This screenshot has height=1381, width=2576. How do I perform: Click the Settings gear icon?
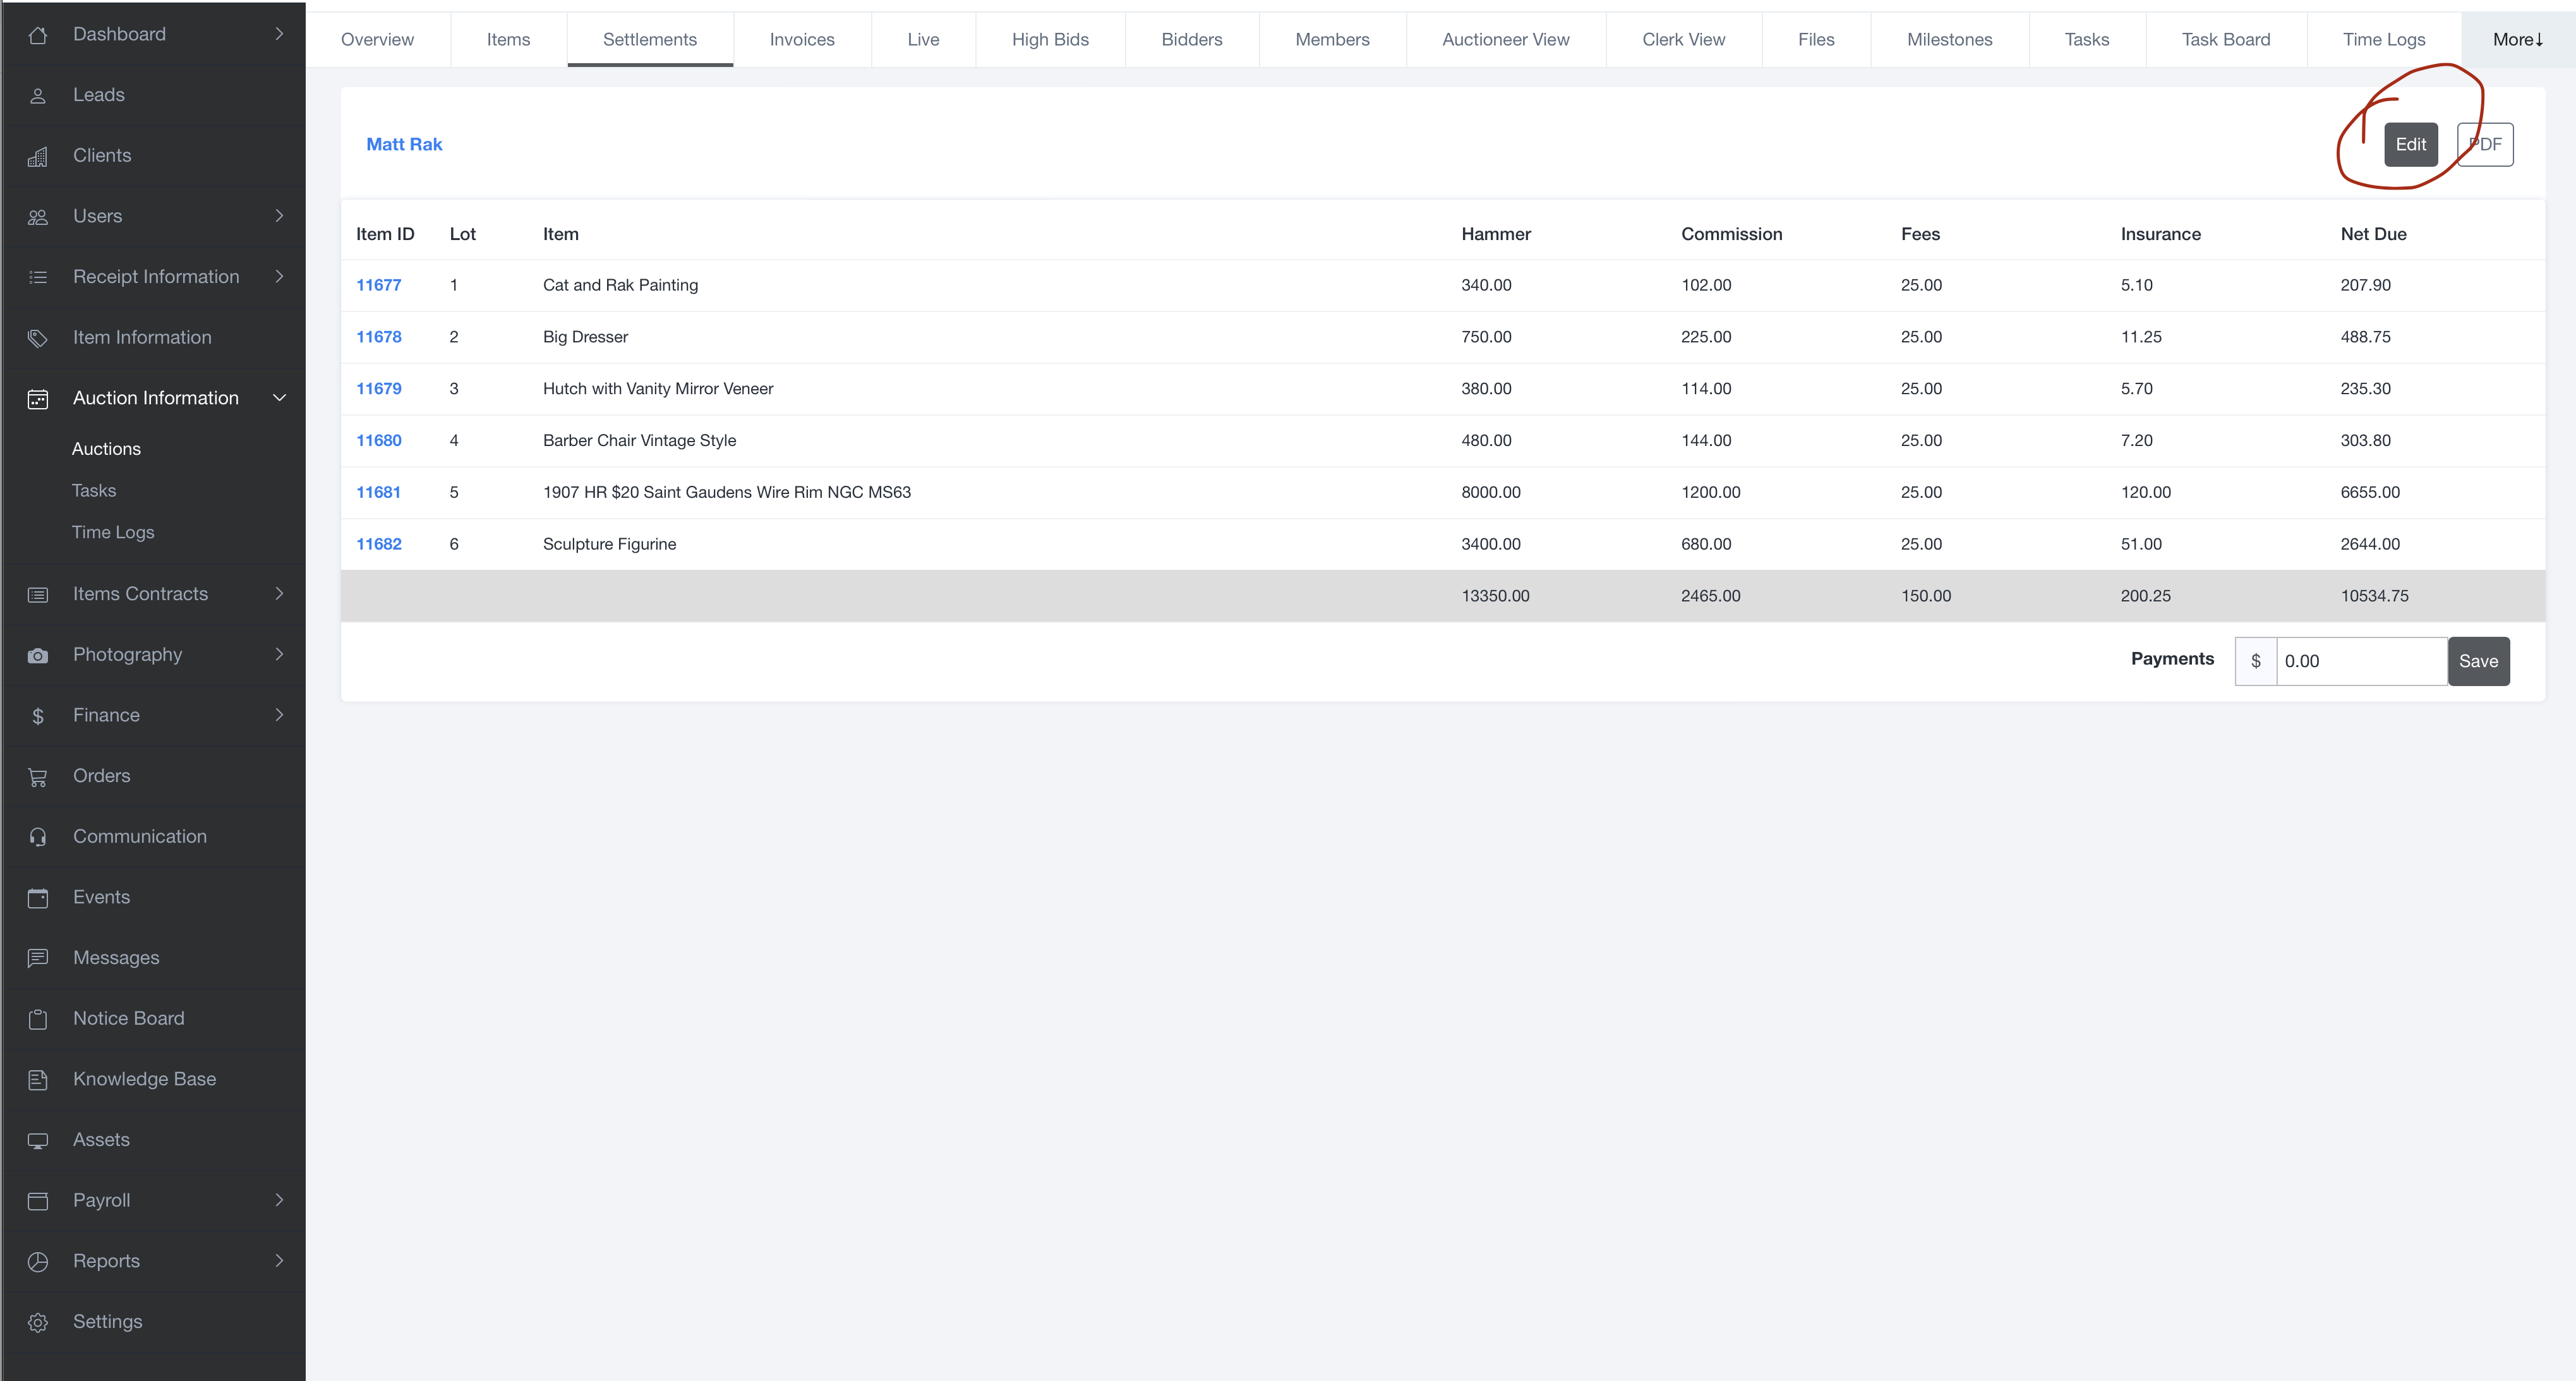click(38, 1322)
